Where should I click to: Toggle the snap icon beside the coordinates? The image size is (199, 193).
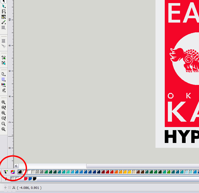tap(14, 188)
